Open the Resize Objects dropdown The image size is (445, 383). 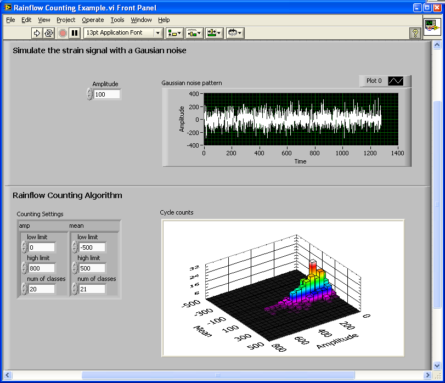point(214,33)
